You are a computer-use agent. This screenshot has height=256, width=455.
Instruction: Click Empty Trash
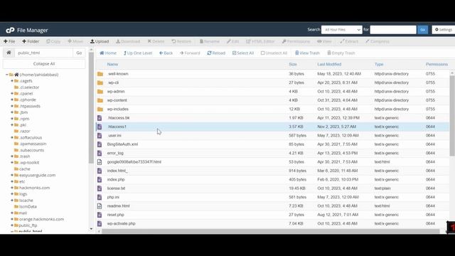tap(341, 53)
